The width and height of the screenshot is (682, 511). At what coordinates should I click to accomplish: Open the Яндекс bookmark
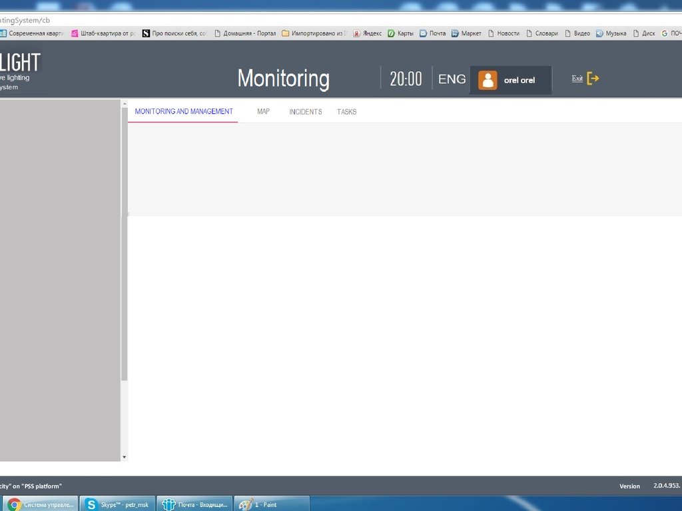coord(368,33)
